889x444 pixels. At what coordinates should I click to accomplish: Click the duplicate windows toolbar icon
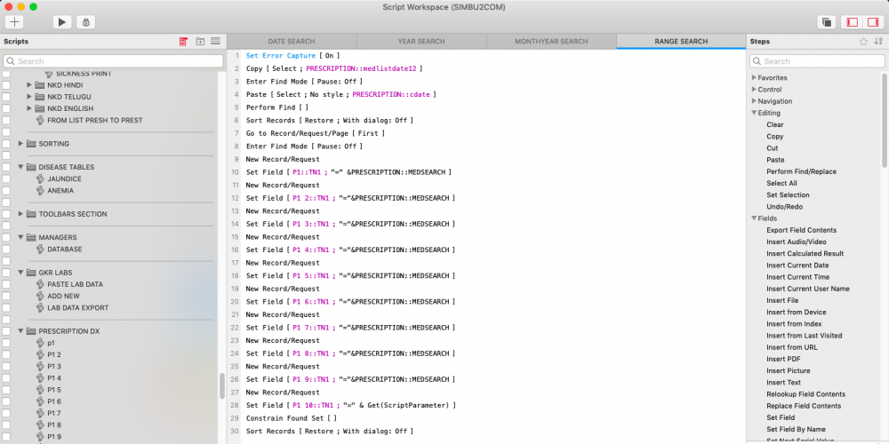pyautogui.click(x=827, y=22)
